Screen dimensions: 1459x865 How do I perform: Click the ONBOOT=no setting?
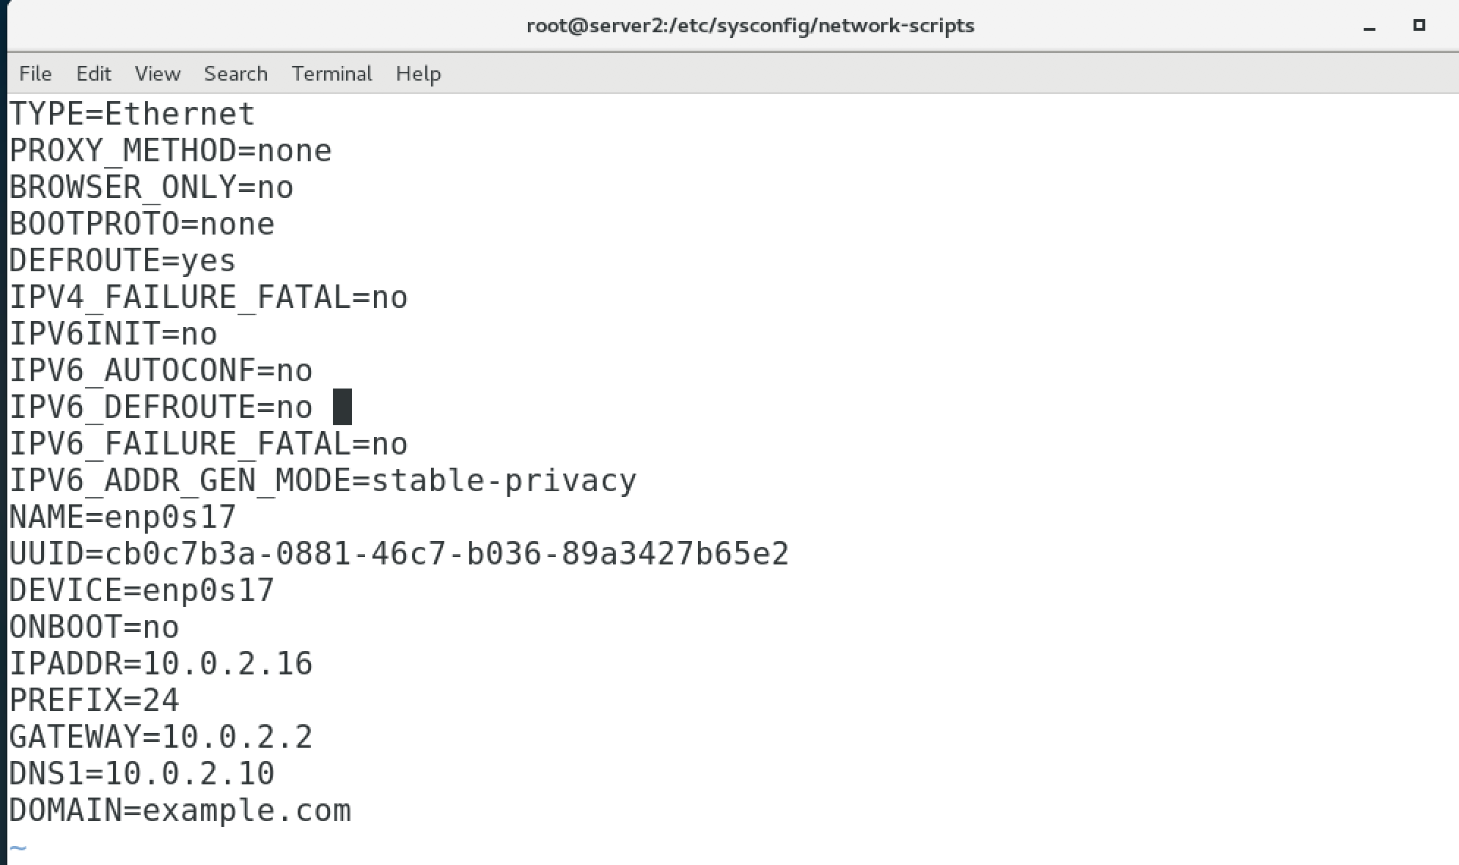point(94,627)
